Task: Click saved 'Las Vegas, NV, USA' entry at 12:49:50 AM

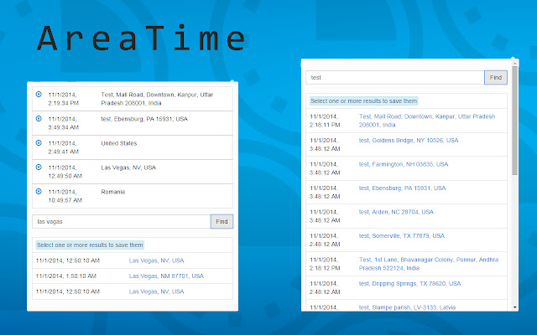Action: [128, 167]
